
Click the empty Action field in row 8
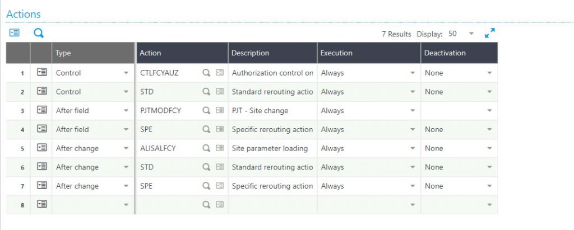168,205
